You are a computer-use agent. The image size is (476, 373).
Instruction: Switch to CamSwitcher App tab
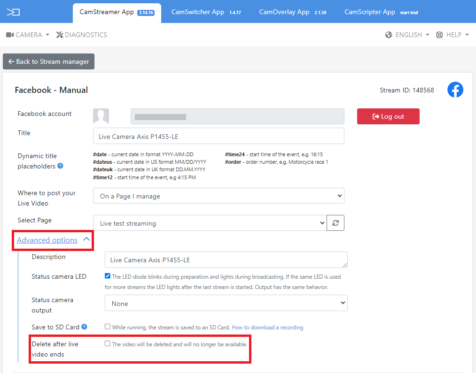click(x=206, y=12)
